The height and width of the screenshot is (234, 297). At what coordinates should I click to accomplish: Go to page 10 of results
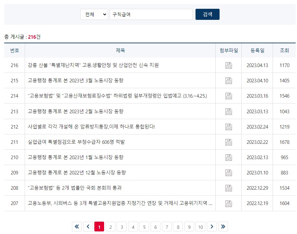tap(200, 227)
